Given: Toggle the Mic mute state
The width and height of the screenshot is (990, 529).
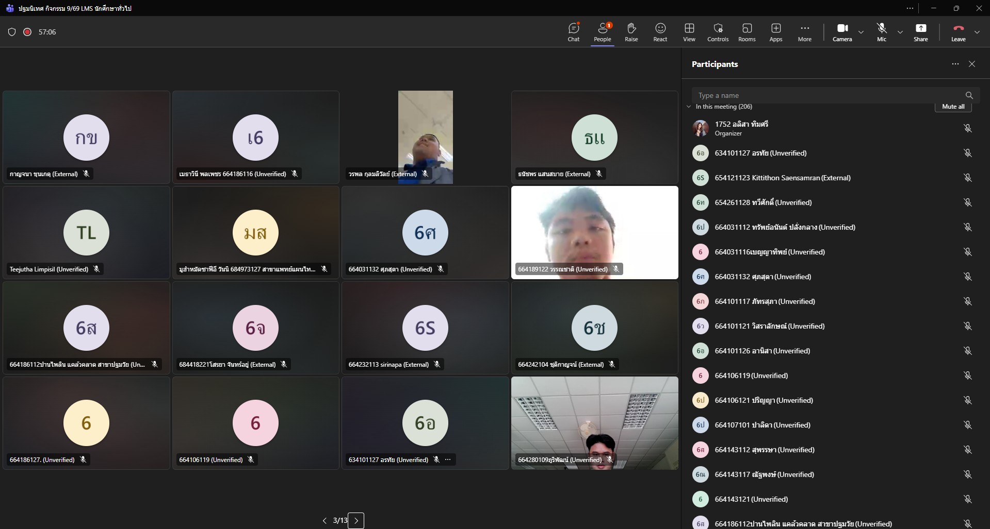Looking at the screenshot, I should pyautogui.click(x=881, y=32).
